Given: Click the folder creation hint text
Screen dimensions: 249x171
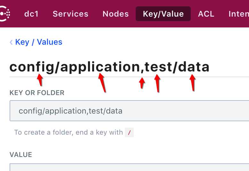Looking at the screenshot, I should coord(68,132).
